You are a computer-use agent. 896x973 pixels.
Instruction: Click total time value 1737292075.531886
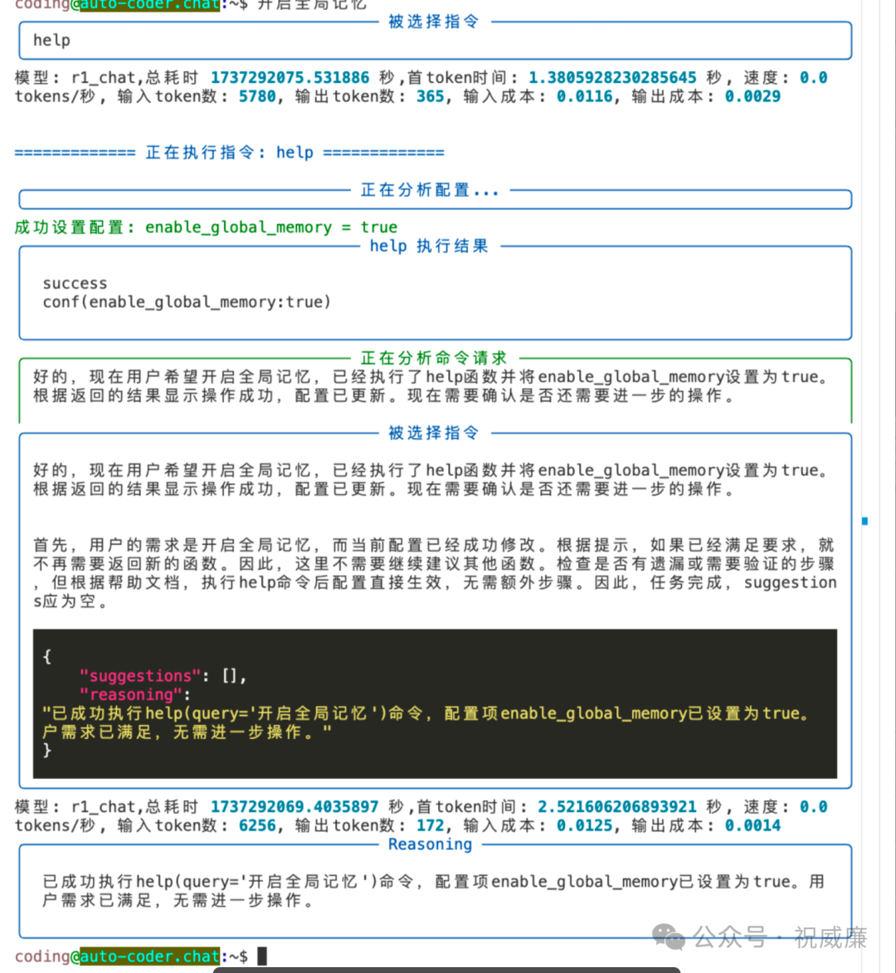[290, 78]
